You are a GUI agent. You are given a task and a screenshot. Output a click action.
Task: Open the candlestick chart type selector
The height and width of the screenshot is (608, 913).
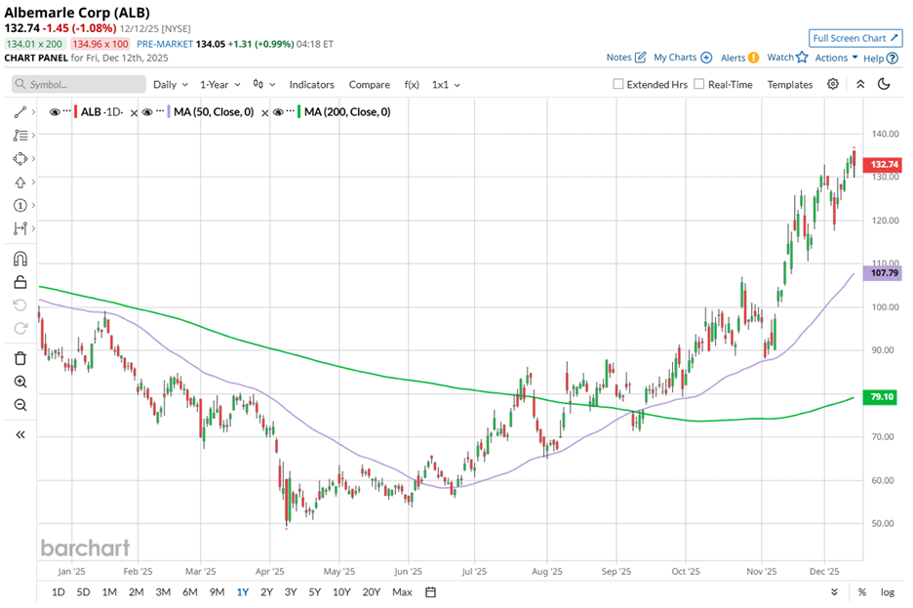[263, 85]
